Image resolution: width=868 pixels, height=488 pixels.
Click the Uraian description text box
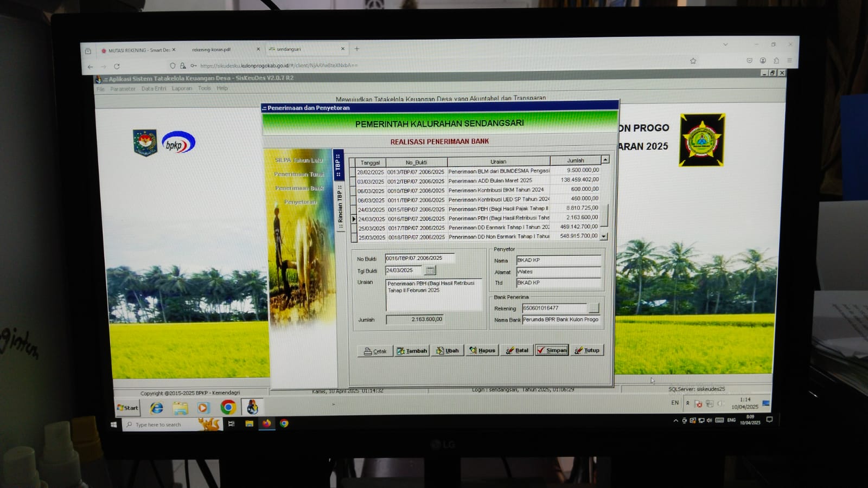pos(433,294)
